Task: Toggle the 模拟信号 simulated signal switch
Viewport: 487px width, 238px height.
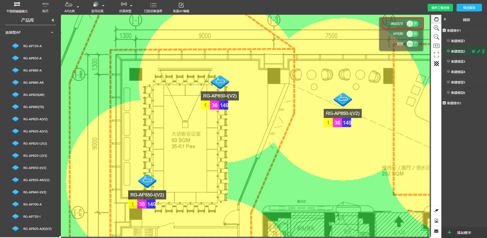Action: 412,24
